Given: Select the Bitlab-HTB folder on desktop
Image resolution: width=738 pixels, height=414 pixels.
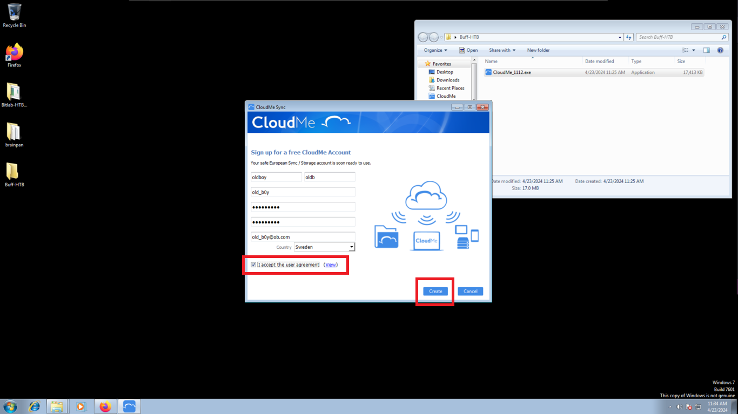Looking at the screenshot, I should (x=15, y=95).
